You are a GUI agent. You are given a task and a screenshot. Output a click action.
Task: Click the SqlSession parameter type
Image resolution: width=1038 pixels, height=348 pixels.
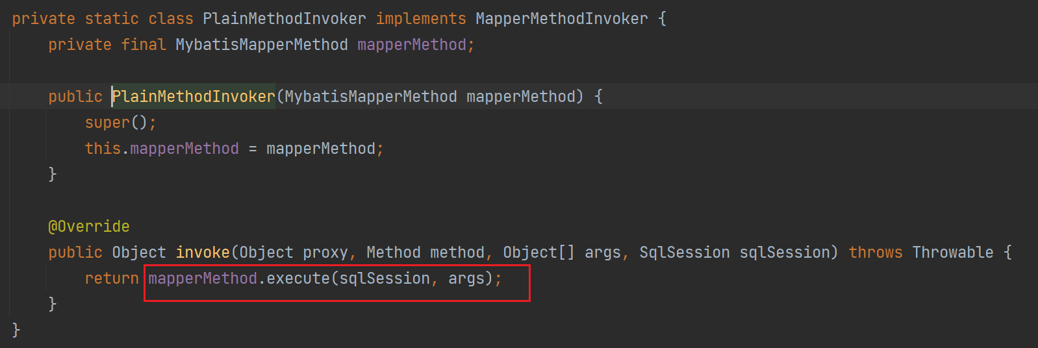click(x=685, y=253)
